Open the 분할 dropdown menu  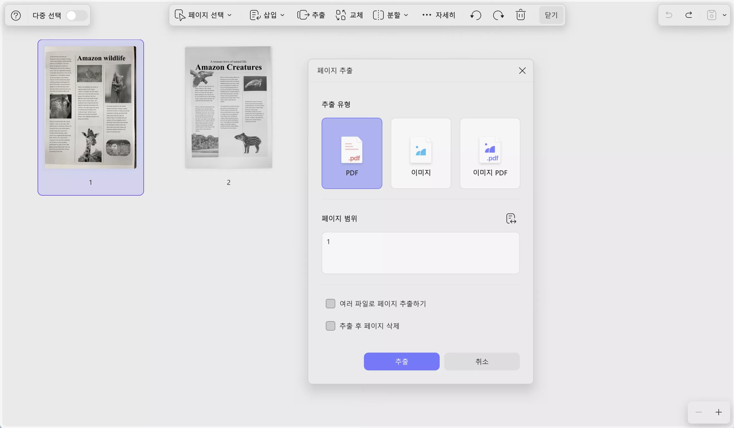[x=407, y=15]
